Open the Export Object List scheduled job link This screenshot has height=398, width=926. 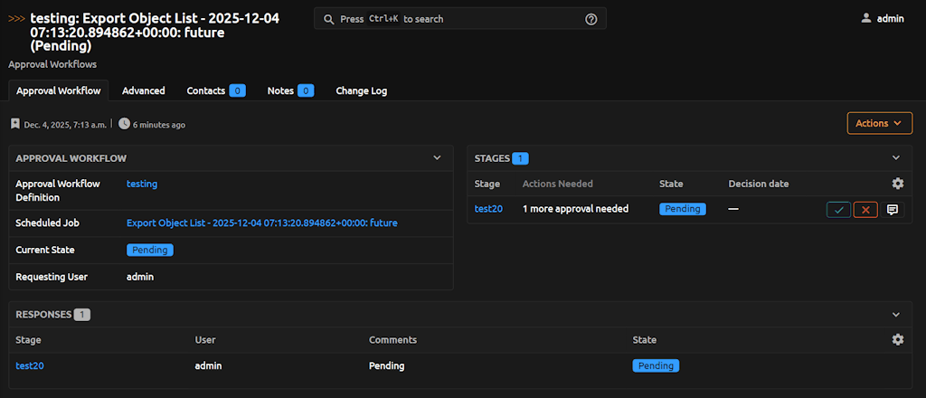click(x=261, y=223)
